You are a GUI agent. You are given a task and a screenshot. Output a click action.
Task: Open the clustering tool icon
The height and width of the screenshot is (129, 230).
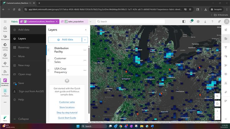(226, 65)
